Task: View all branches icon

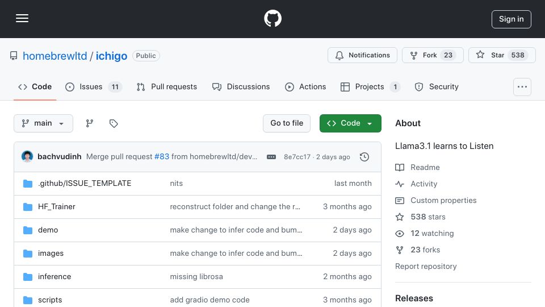Action: [x=90, y=123]
